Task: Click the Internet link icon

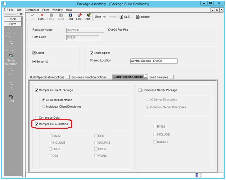Action: 138,17
